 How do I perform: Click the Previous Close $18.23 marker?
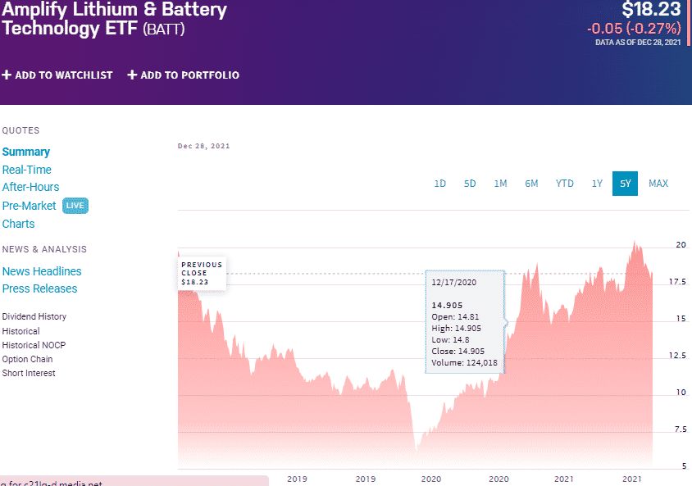(x=202, y=270)
